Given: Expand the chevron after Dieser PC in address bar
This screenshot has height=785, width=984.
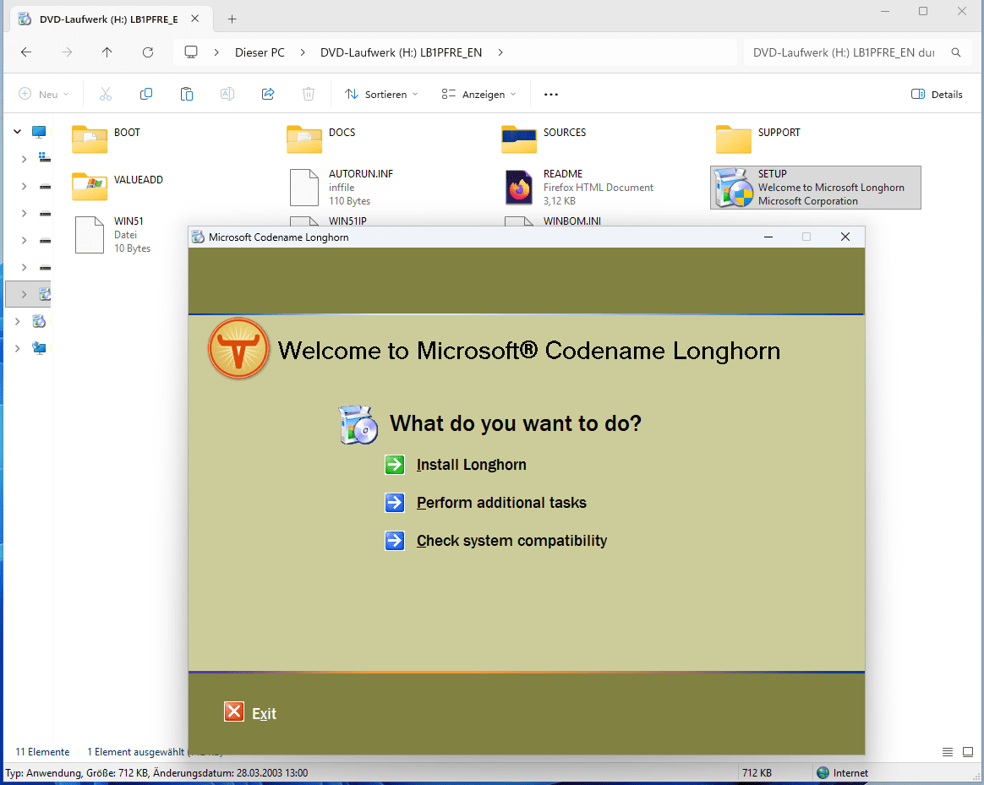Looking at the screenshot, I should [x=303, y=52].
